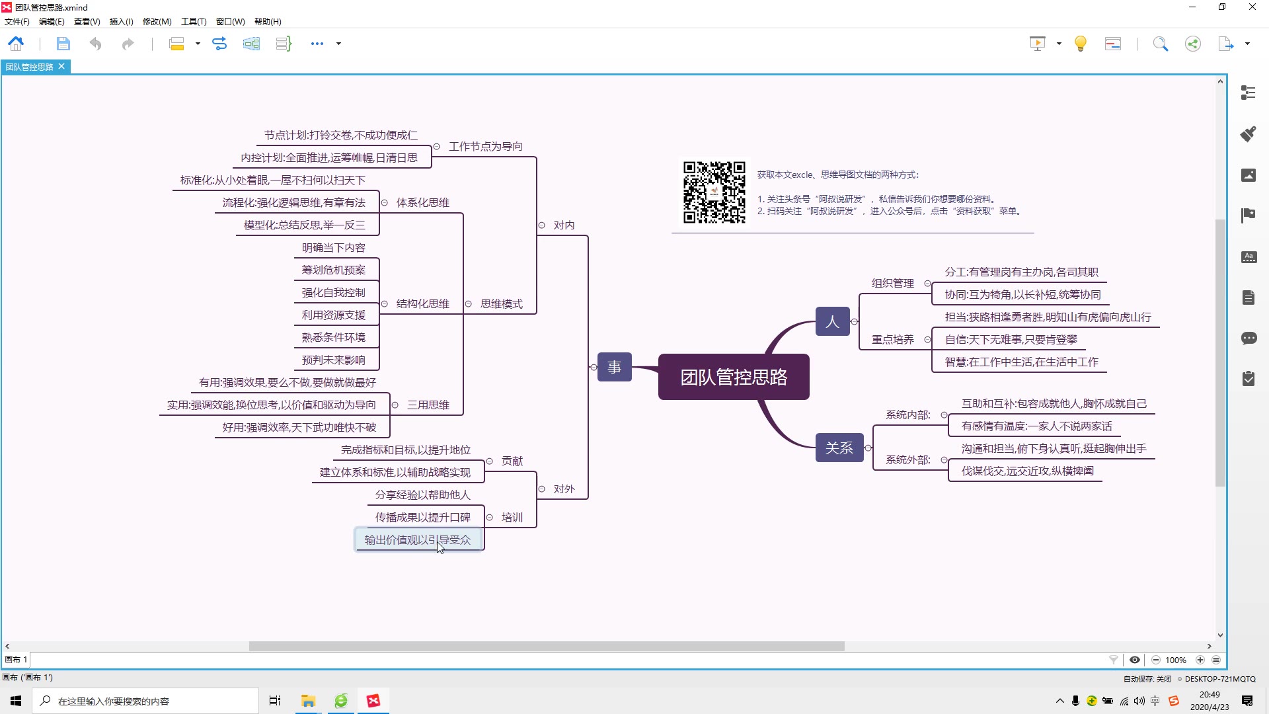Share the mind map
Screen dimensions: 1269x714
(1193, 44)
